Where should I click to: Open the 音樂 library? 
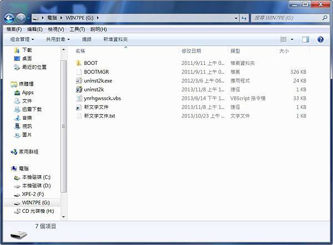click(x=27, y=118)
